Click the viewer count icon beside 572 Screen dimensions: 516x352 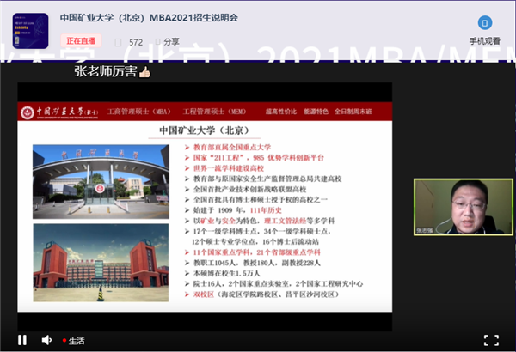click(x=118, y=42)
